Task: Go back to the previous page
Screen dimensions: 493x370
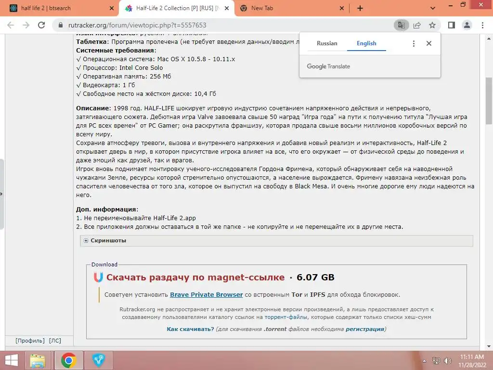Action: point(11,25)
